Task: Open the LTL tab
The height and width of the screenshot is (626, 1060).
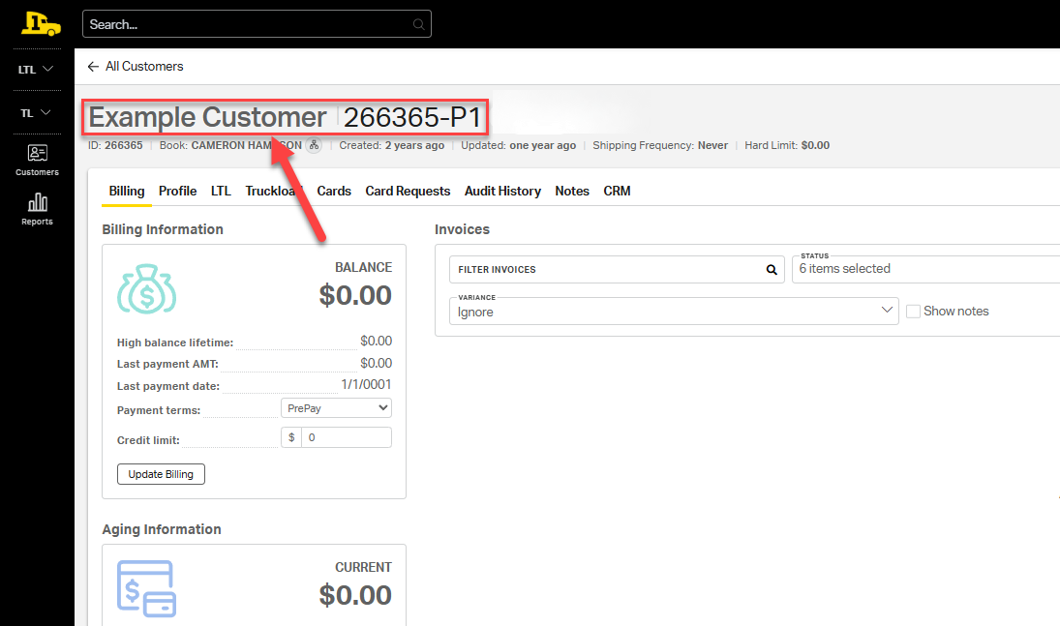Action: pos(221,192)
